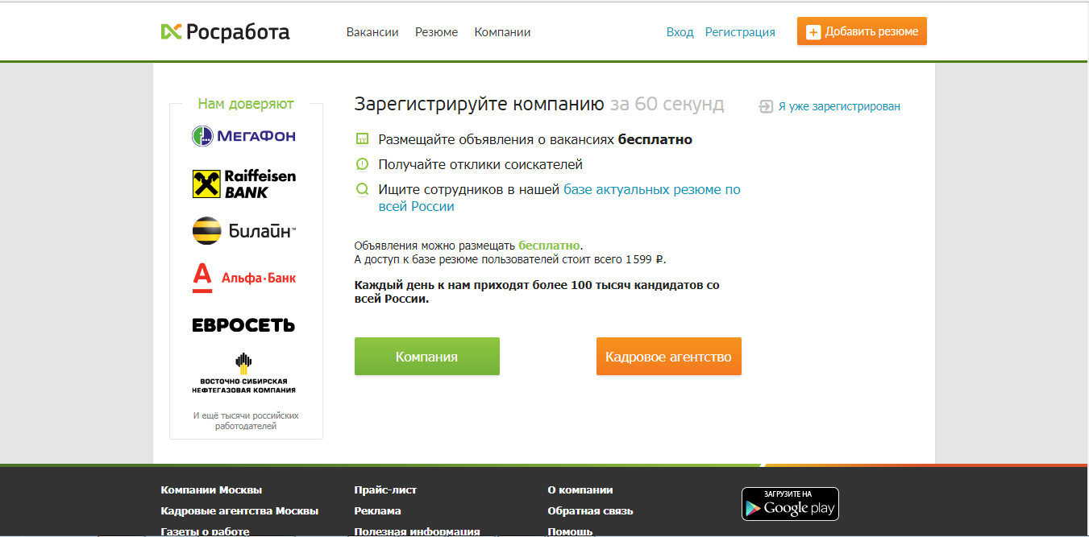Click the Евросеть logo
The width and height of the screenshot is (1089, 537).
click(x=244, y=325)
